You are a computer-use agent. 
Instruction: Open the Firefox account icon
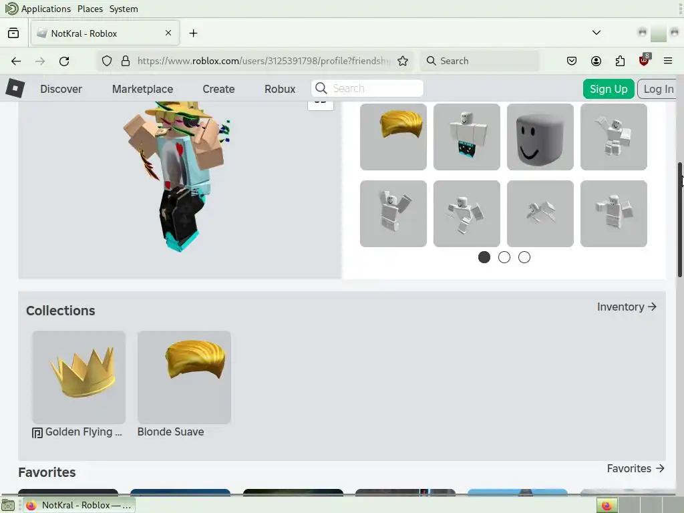click(x=596, y=61)
